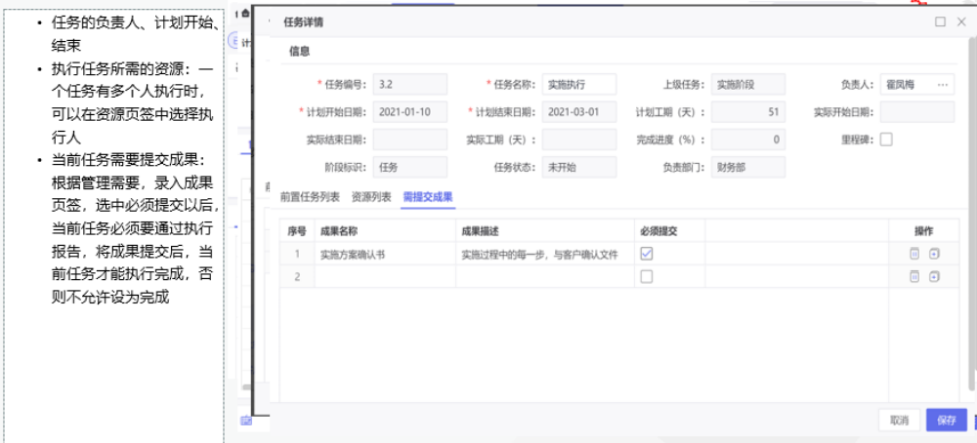Viewport: 977px width, 443px height.
Task: Click the 成果描述 cell 实施过程中的每一步
Action: (545, 254)
